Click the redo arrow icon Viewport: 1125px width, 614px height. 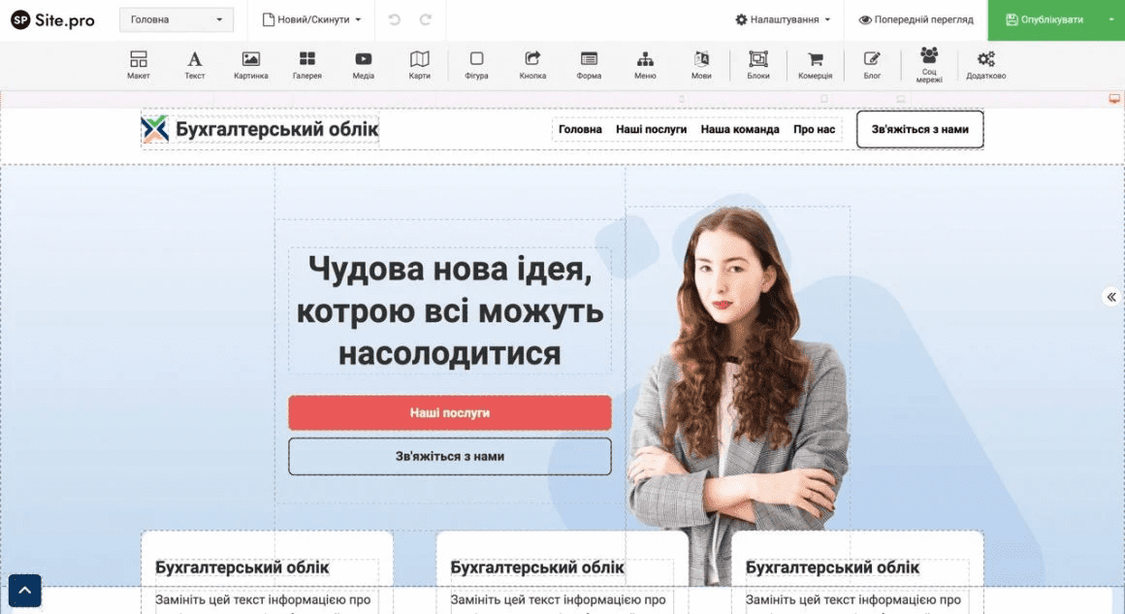tap(426, 19)
